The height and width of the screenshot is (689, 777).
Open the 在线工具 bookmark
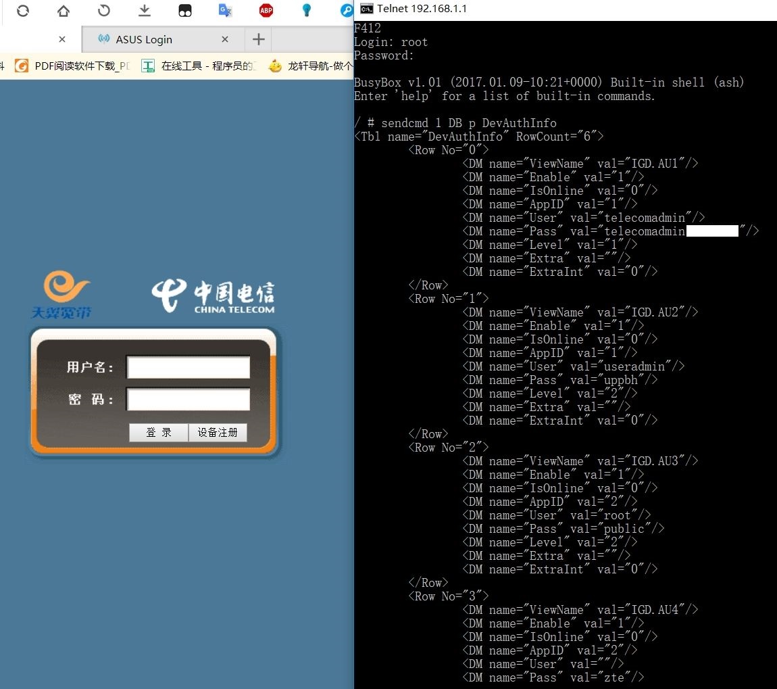coord(199,66)
